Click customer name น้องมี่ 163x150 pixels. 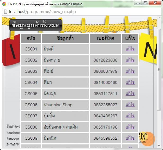(x=49, y=49)
